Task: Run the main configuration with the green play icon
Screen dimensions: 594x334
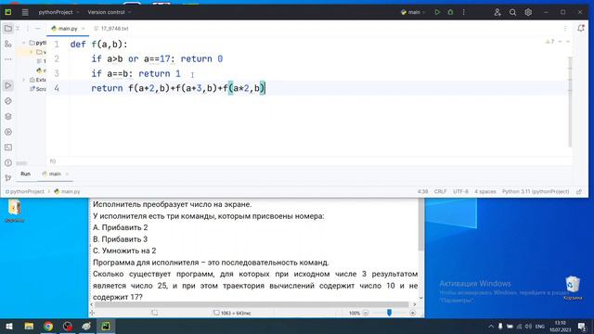Action: point(437,12)
